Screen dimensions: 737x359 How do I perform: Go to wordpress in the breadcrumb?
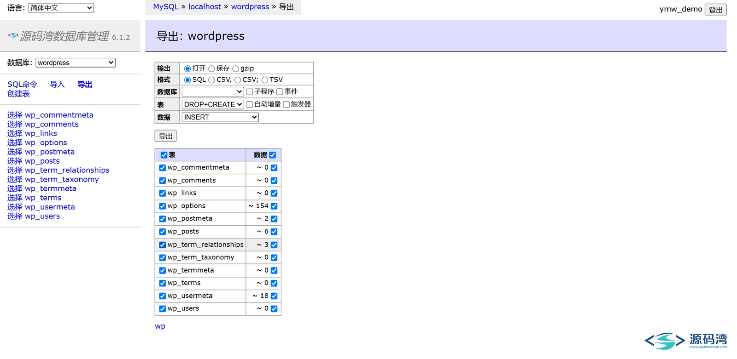pos(250,6)
